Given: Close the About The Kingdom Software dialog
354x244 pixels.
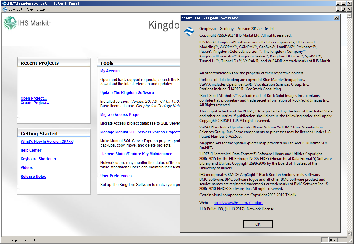Looking at the screenshot, I should click(337, 17).
